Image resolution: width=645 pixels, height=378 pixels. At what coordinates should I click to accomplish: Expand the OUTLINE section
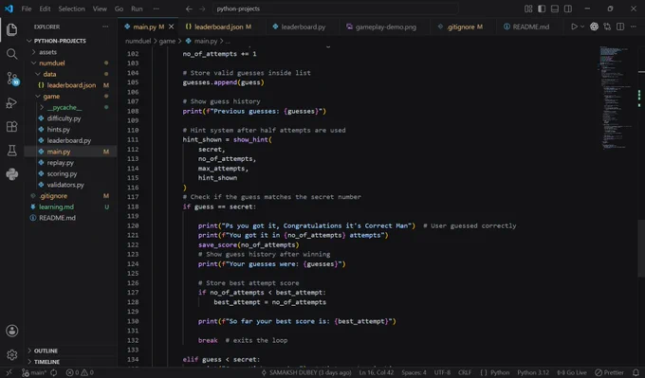click(46, 351)
